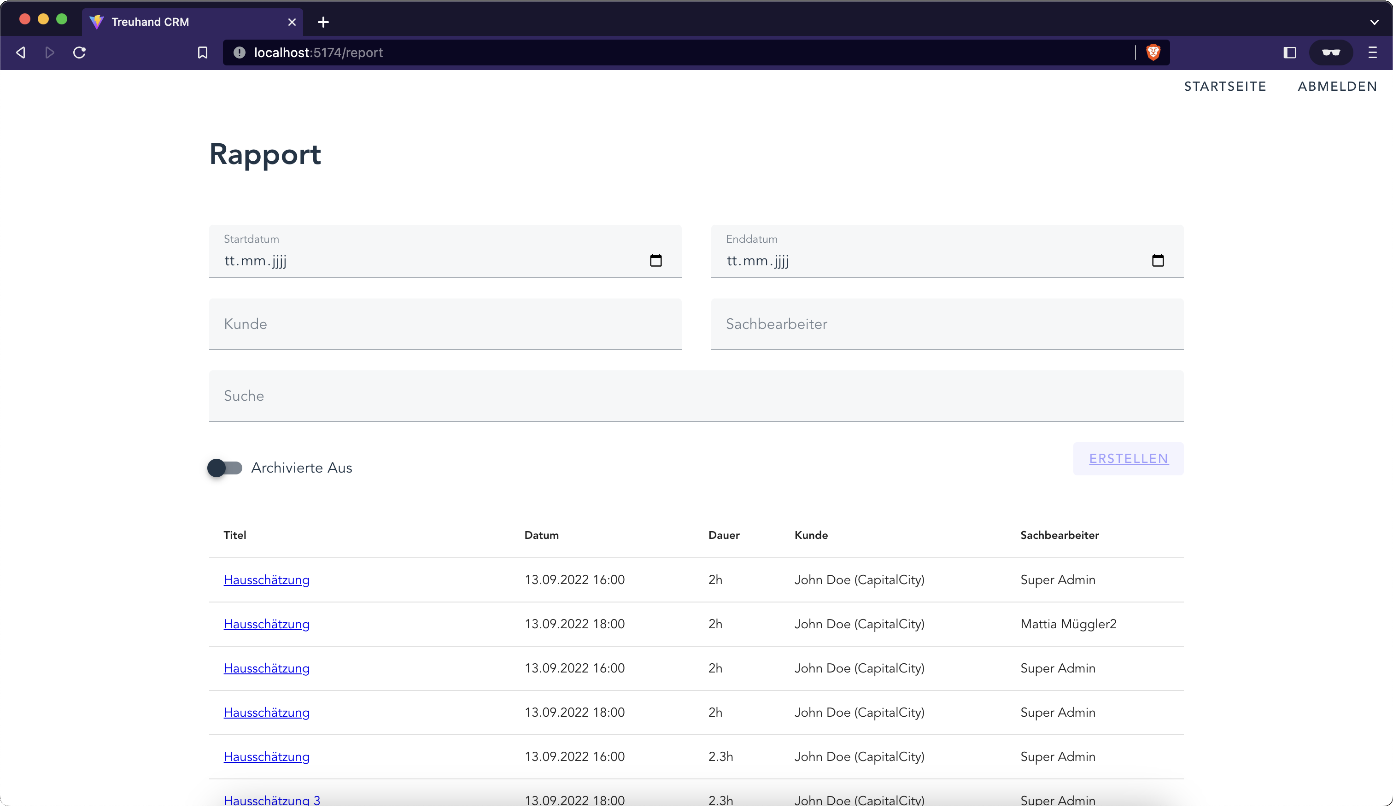Click the Archivierte Aus label
Viewport: 1393px width, 807px height.
click(x=301, y=468)
